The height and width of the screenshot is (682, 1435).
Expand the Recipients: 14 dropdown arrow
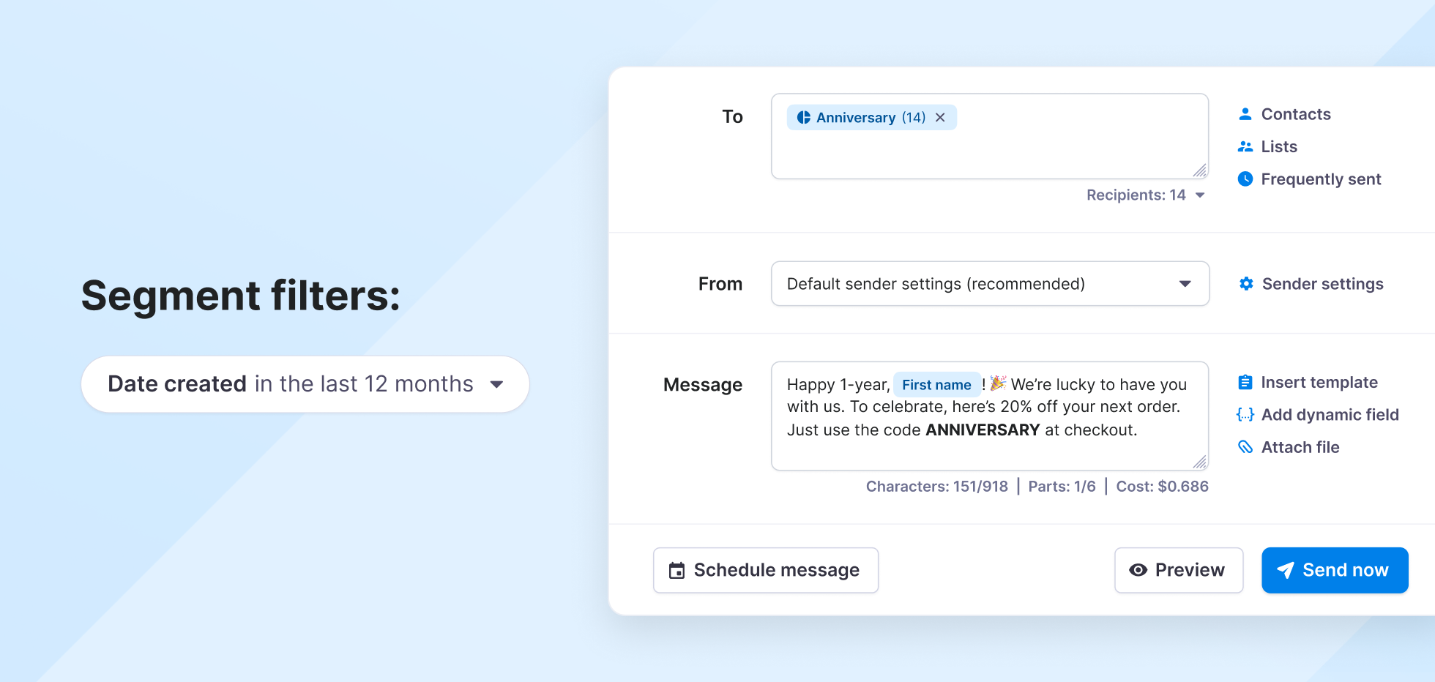pos(1200,195)
